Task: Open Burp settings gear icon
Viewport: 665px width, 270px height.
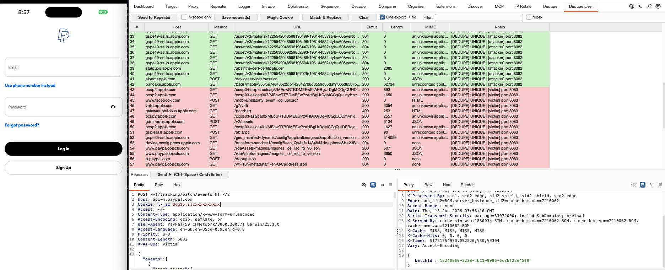Action: tap(658, 6)
